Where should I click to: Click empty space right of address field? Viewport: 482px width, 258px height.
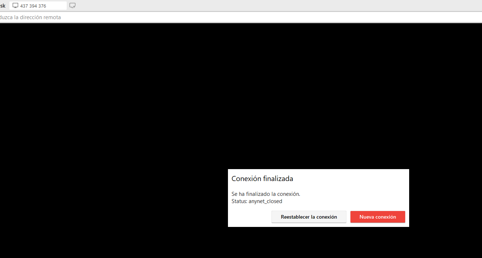[x=326, y=17]
